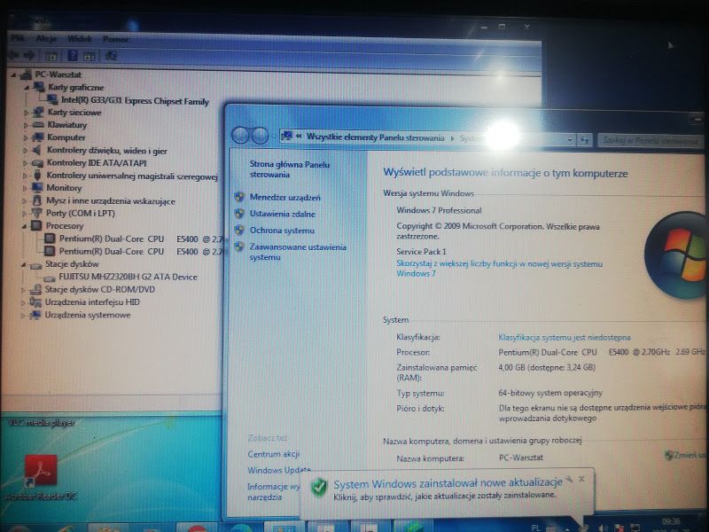
Task: Click Klasyfikacja systemu jest niedostępna link
Action: coord(565,337)
